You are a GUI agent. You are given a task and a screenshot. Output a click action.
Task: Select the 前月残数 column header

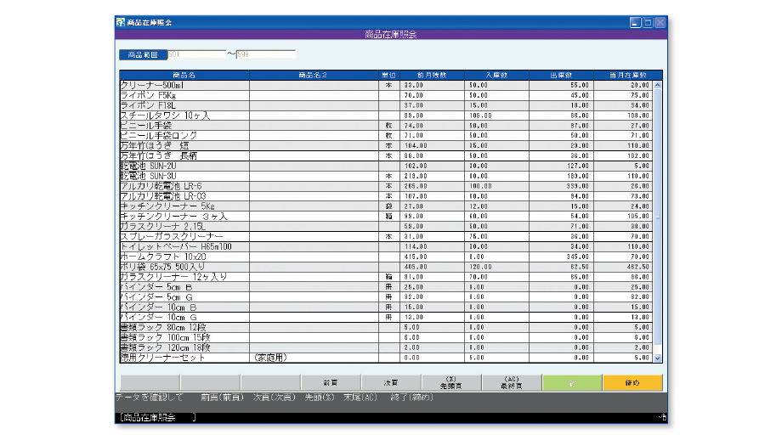432,75
